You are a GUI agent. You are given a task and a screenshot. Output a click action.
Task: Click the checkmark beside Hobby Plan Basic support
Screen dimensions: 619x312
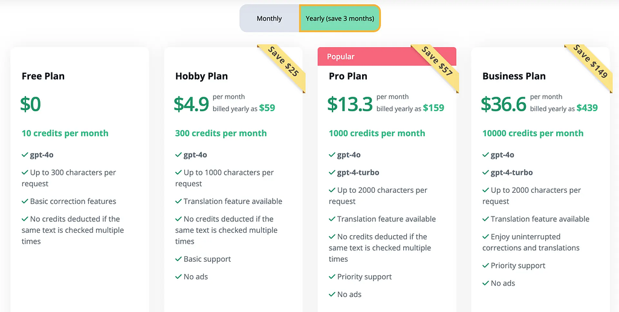click(178, 259)
